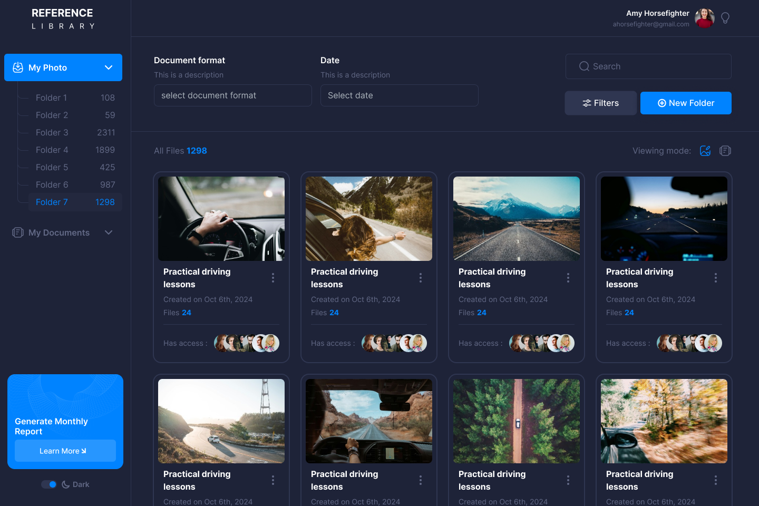Open options menu for desert driver card
Image resolution: width=759 pixels, height=506 pixels.
coord(421,480)
